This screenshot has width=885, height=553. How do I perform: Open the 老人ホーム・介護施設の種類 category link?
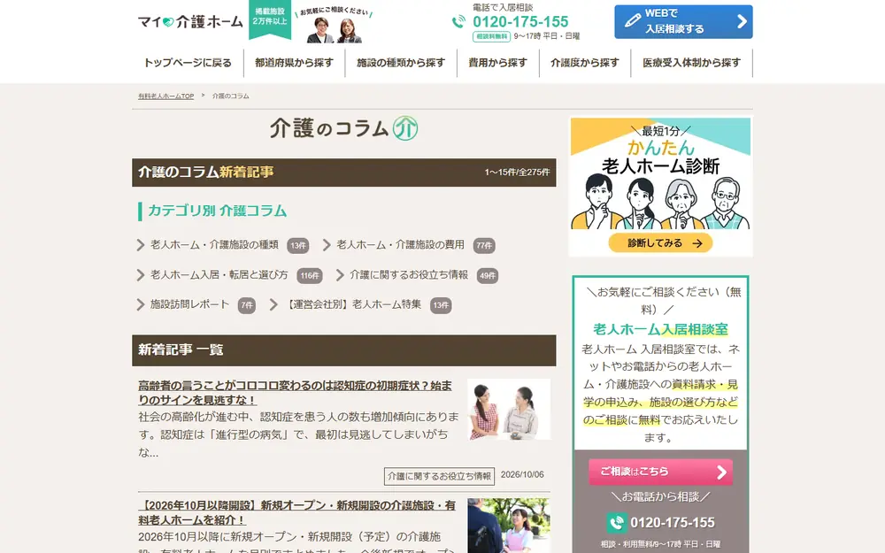(x=214, y=245)
